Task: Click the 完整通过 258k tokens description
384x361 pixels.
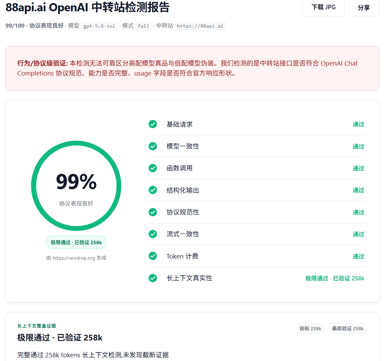Action: click(x=93, y=355)
